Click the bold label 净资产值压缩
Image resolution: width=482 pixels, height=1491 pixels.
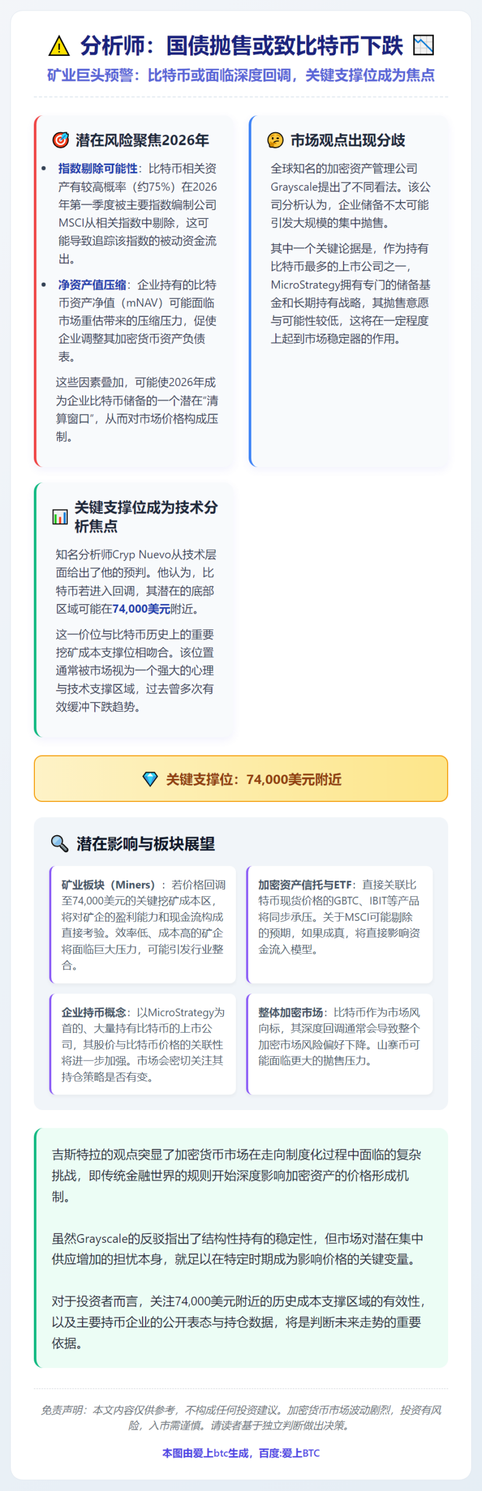(x=92, y=285)
